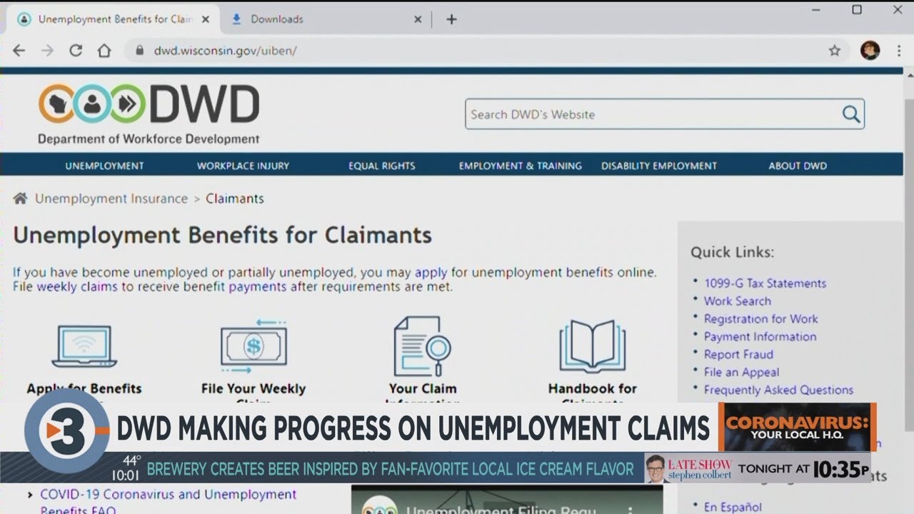Open the Chrome profile avatar

(x=870, y=50)
